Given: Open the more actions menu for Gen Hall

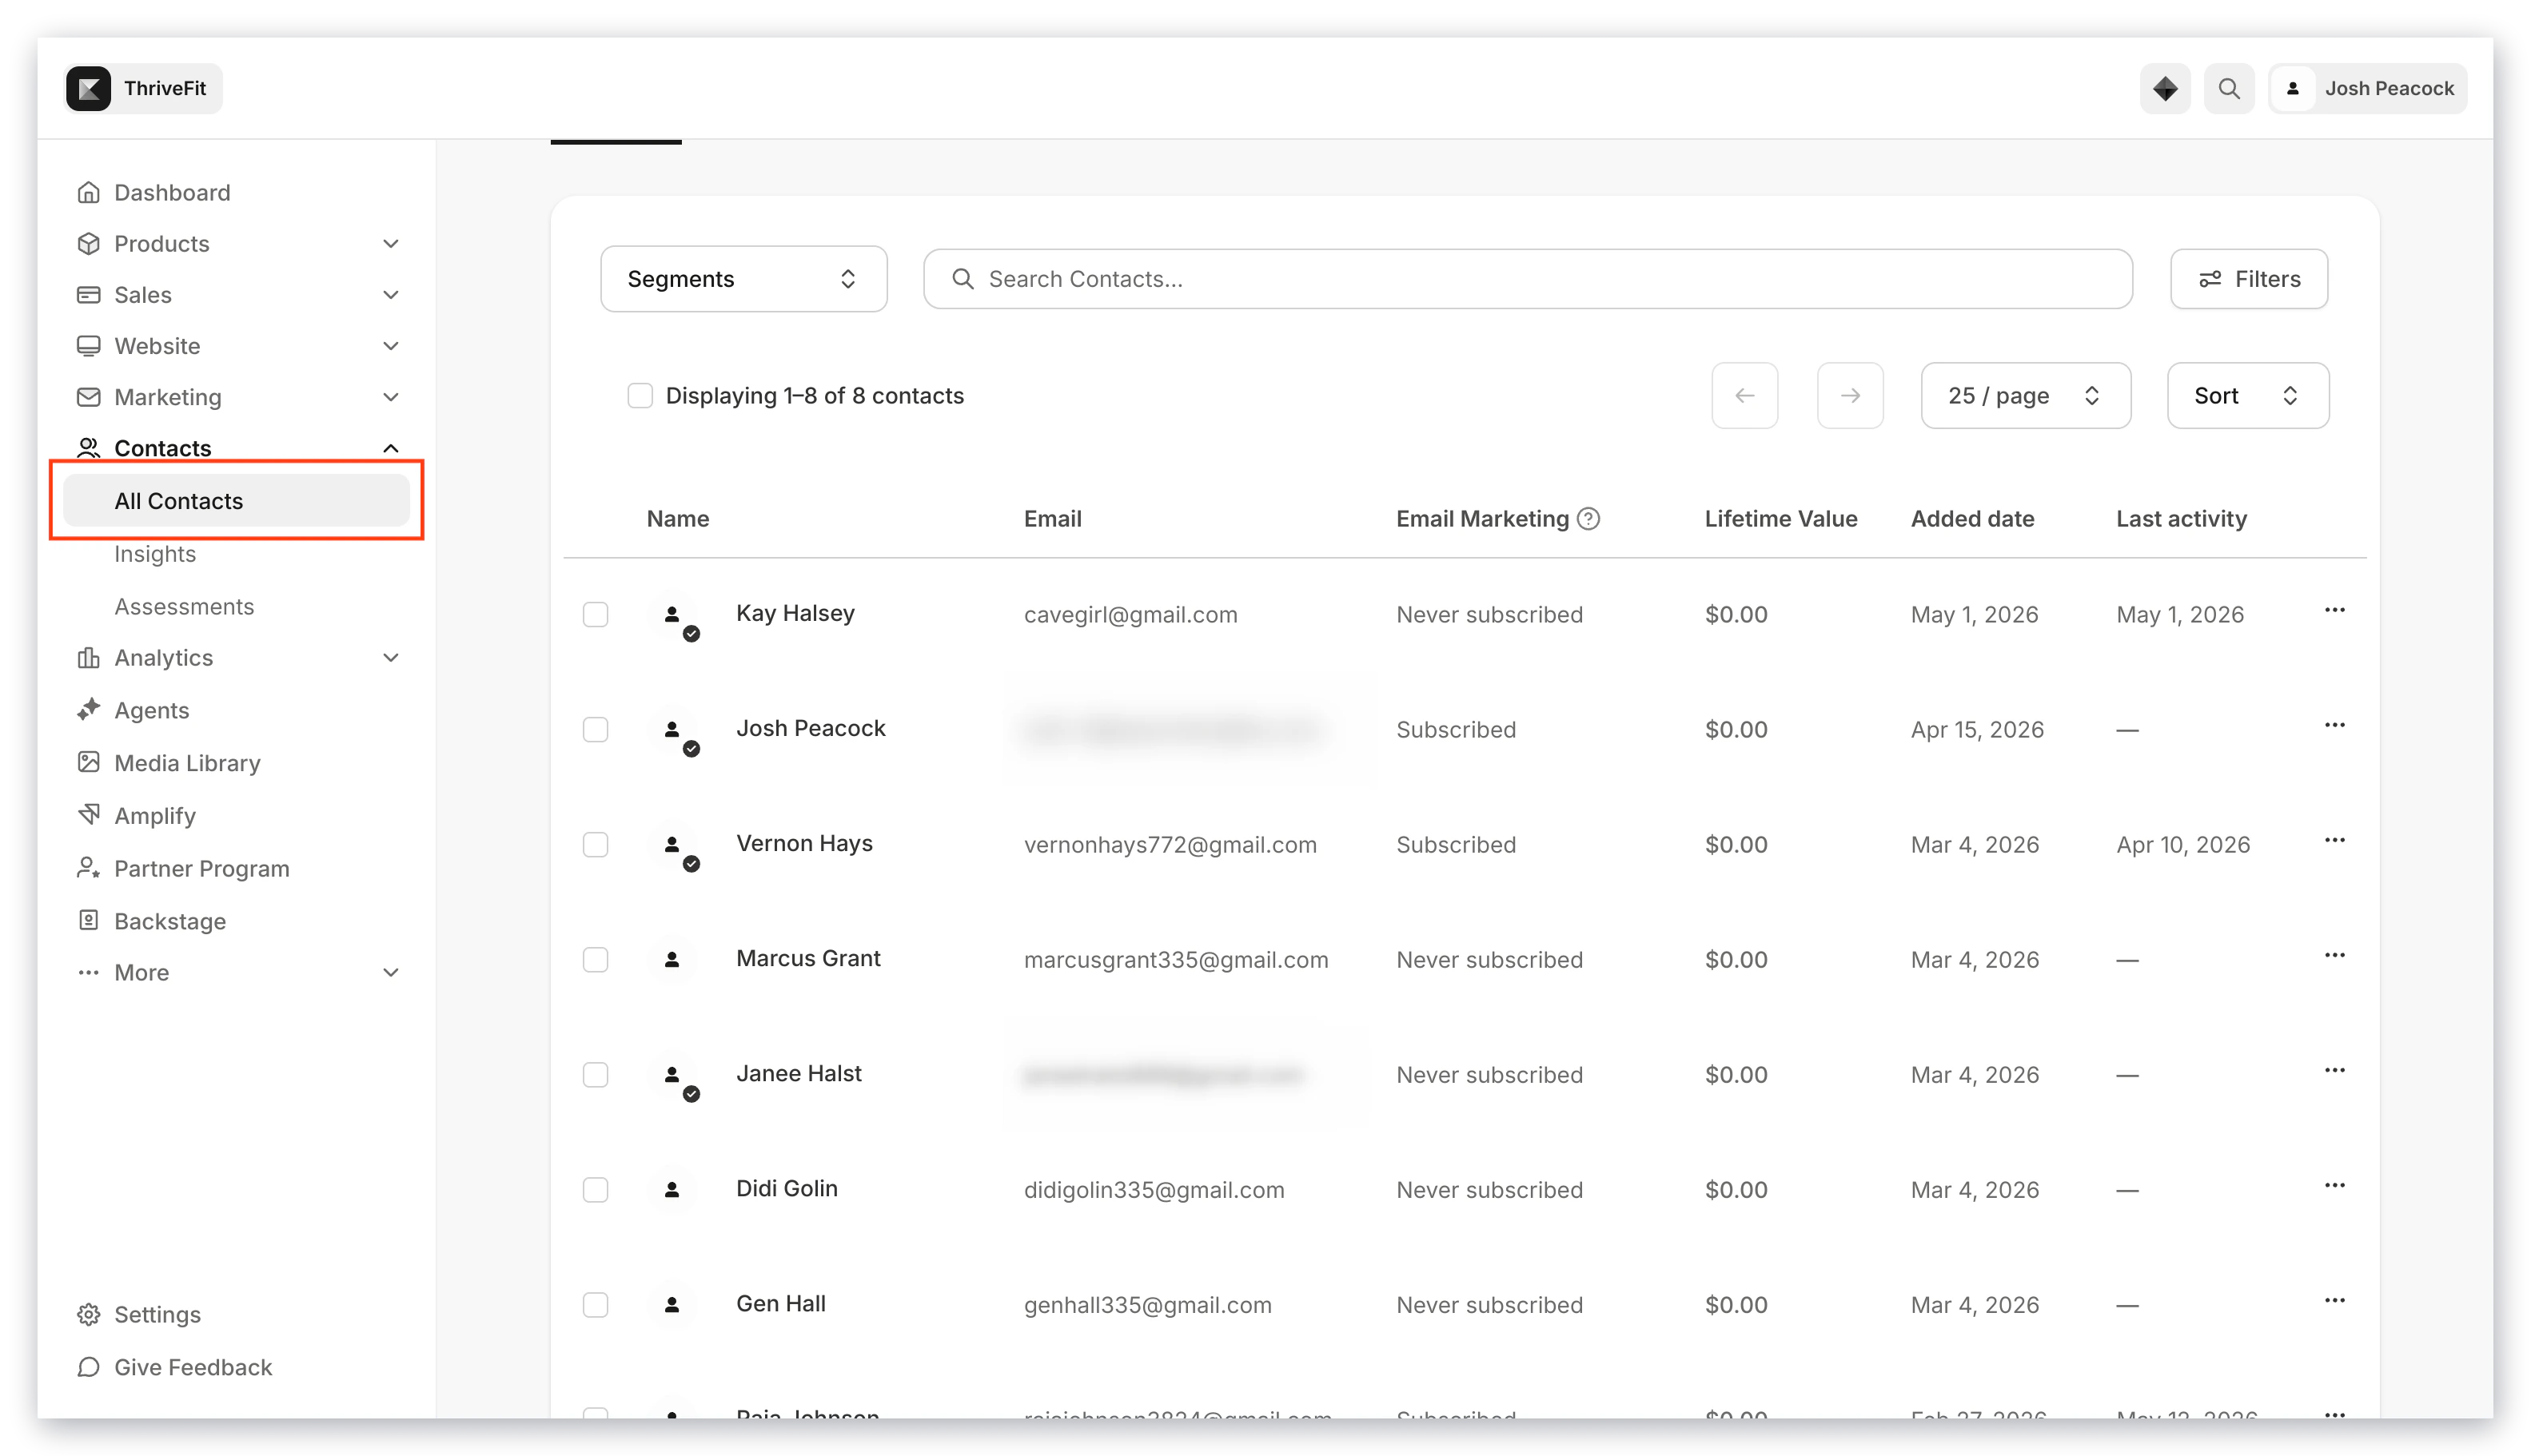Looking at the screenshot, I should pos(2334,1300).
